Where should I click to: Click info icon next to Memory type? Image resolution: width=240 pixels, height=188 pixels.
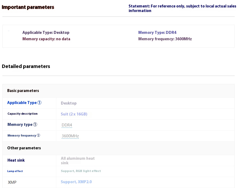[35, 125]
